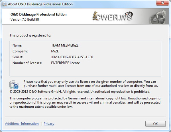
Task: Click the multi-user license computers icon
Action: click(x=14, y=84)
